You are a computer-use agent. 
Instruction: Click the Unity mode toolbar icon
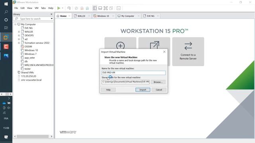point(111,8)
